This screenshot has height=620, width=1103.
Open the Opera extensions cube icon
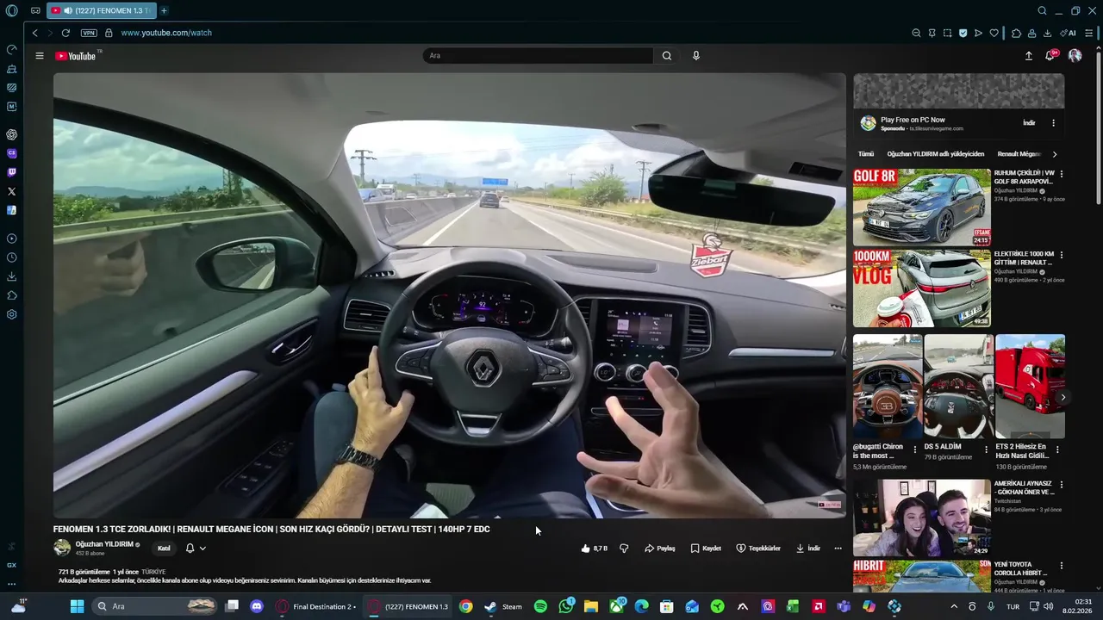1016,33
